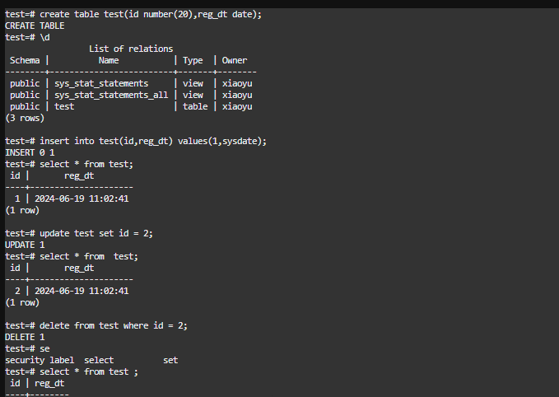Click the INSERT 0 1 output
This screenshot has height=397, width=559.
point(30,152)
